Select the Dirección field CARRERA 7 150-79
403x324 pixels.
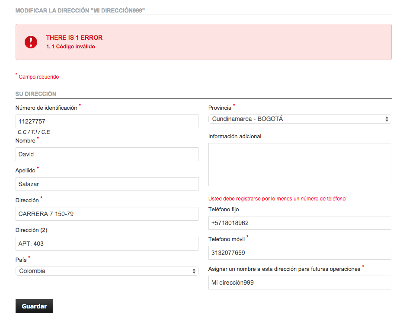tap(107, 214)
